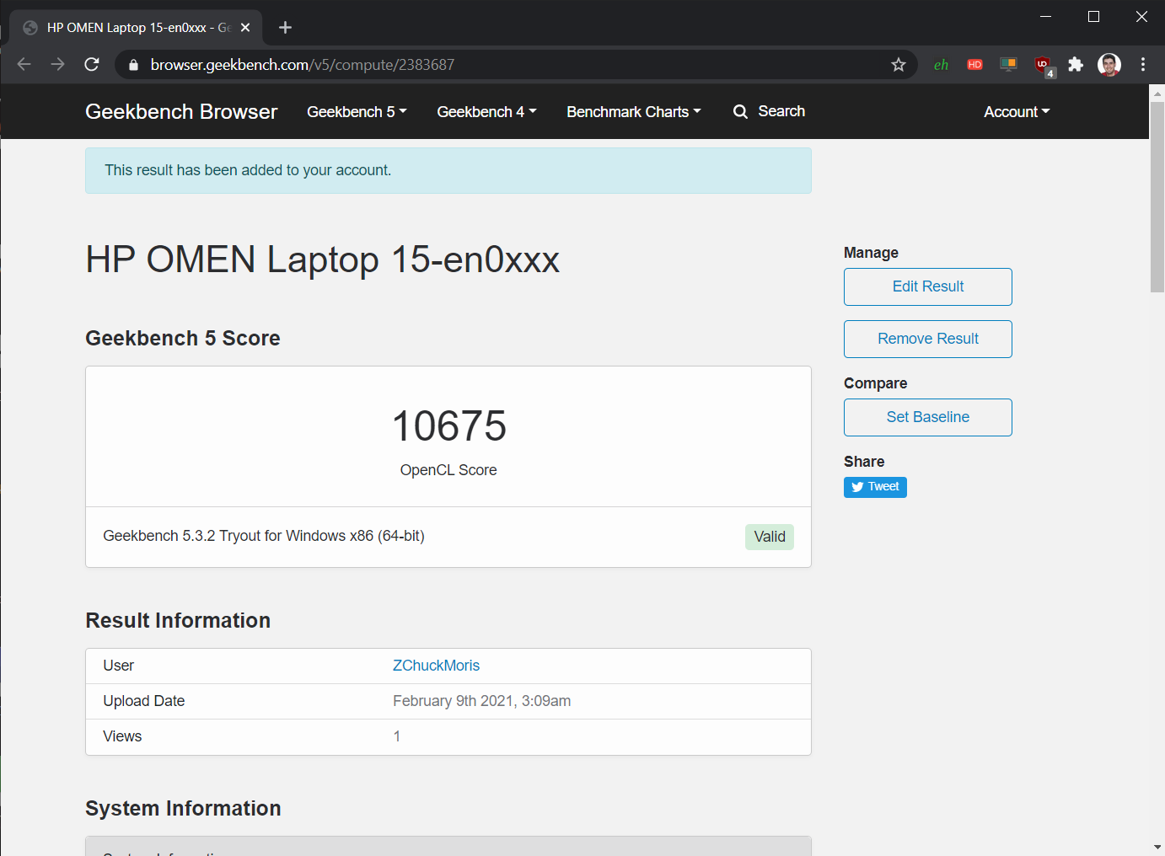This screenshot has width=1165, height=856.
Task: Click the Remove Result button
Action: click(928, 339)
